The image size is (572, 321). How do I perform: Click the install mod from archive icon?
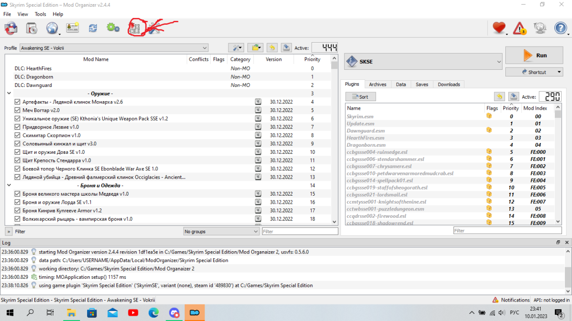32,28
